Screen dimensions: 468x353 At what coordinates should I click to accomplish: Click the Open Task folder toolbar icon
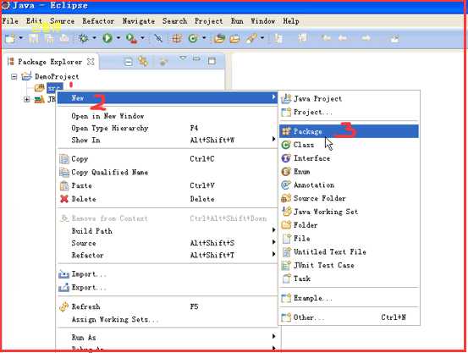click(234, 38)
